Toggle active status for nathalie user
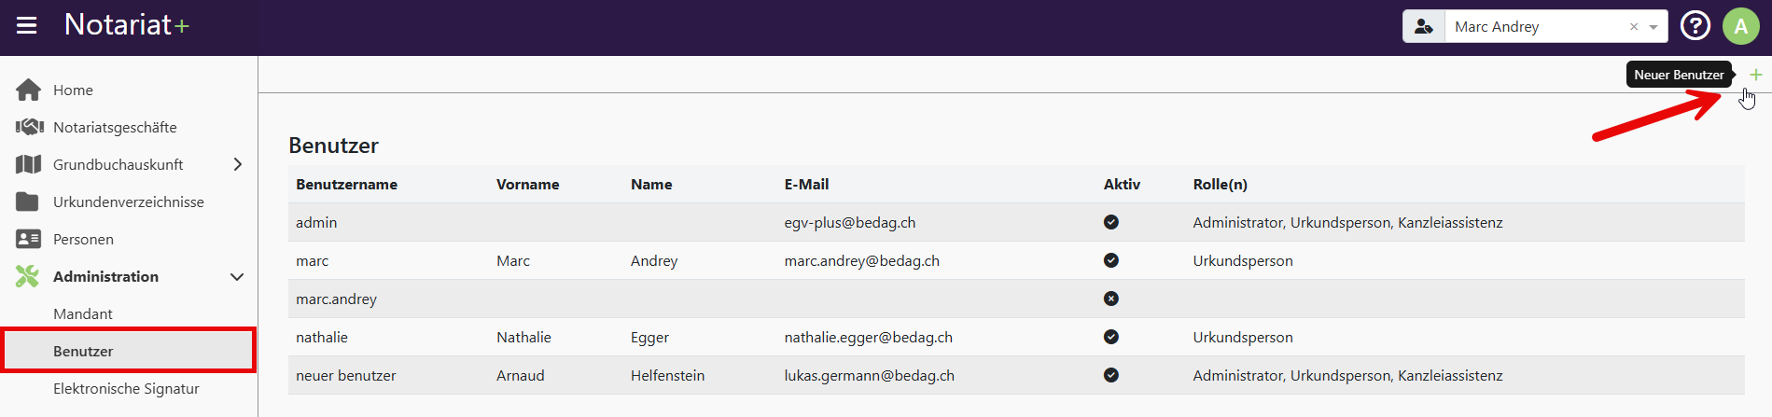This screenshot has width=1772, height=417. (x=1110, y=337)
